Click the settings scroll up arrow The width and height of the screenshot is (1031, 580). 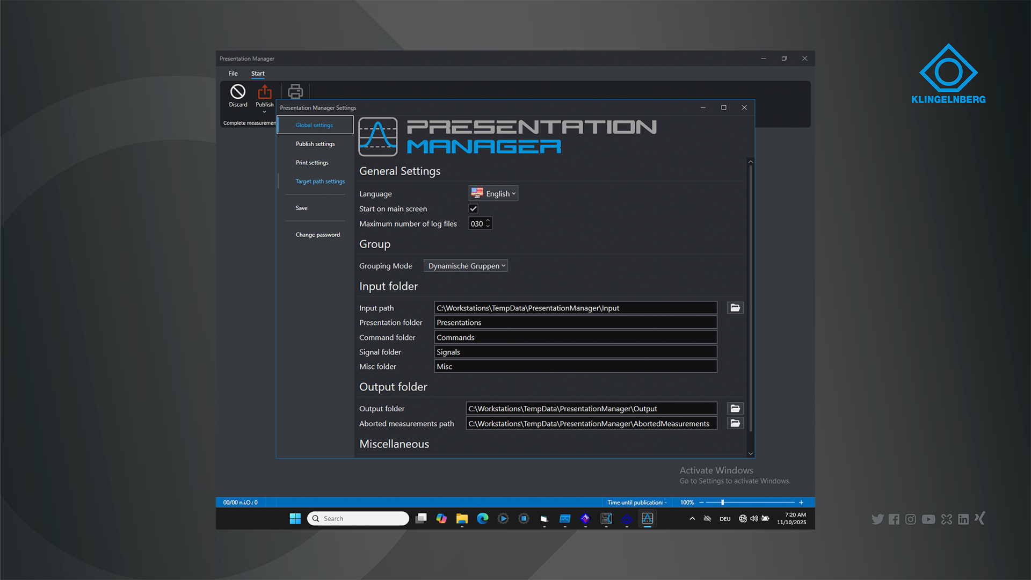pos(751,162)
